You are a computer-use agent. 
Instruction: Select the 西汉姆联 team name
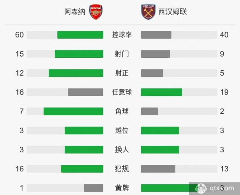point(172,12)
